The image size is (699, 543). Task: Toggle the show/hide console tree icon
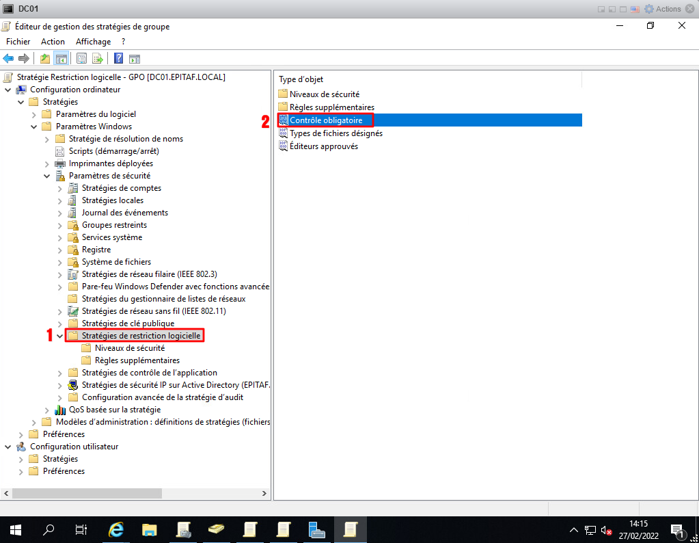pos(61,59)
